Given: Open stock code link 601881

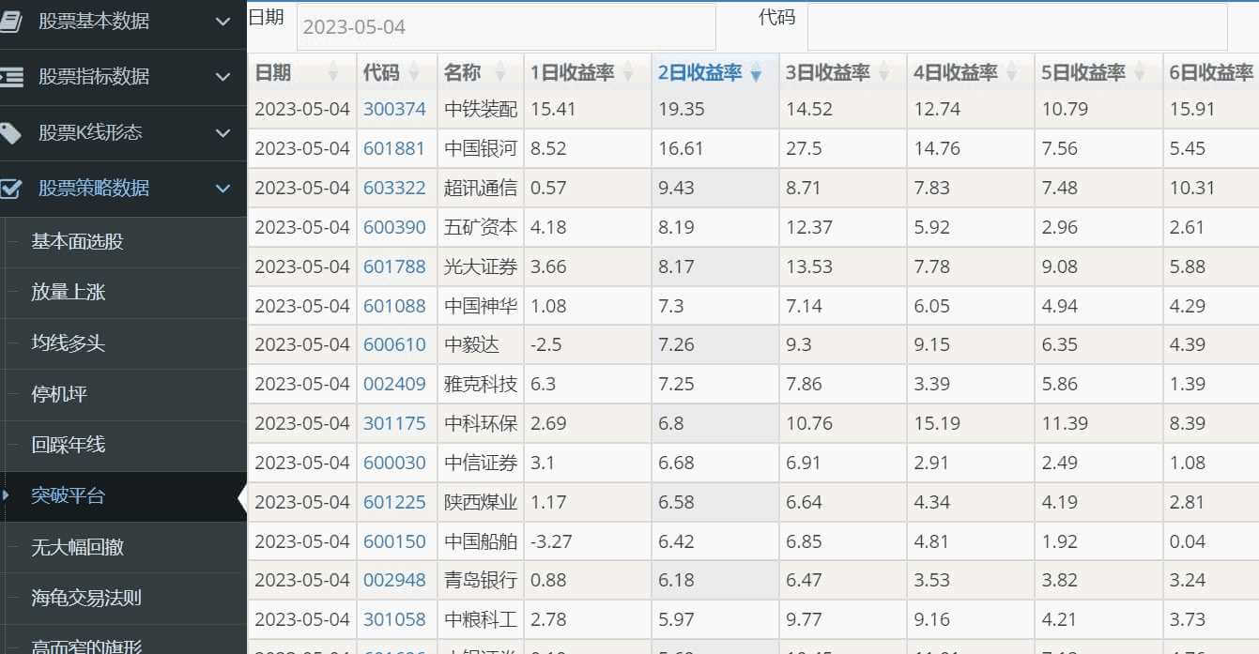Looking at the screenshot, I should pyautogui.click(x=394, y=148).
